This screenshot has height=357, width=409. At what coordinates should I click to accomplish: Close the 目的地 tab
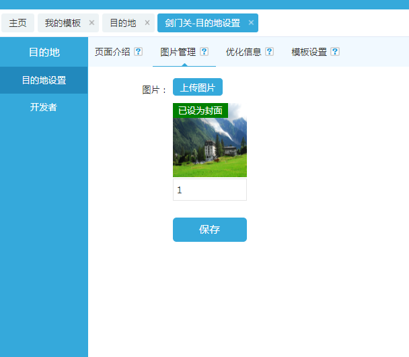(147, 23)
